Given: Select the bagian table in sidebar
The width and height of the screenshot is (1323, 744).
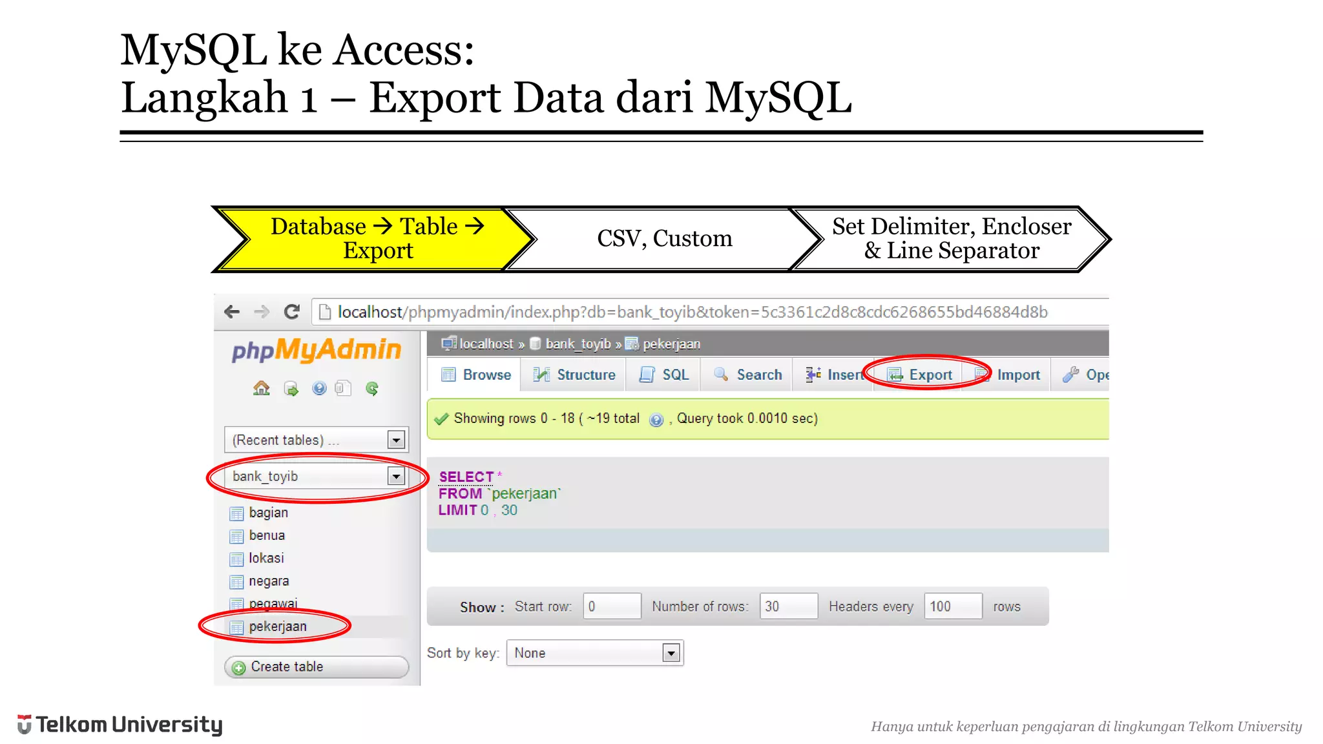Looking at the screenshot, I should (269, 513).
